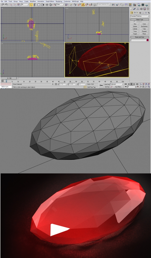151x258 pixels.
Task: Select the Lights category icon
Action: (137, 13)
